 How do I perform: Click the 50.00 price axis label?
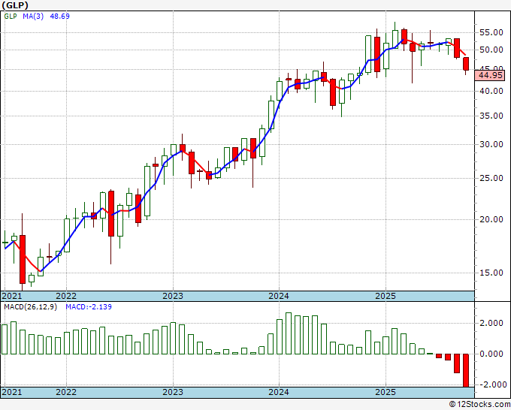tap(491, 50)
